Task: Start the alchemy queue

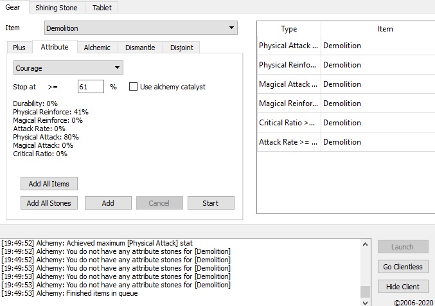Action: 210,203
